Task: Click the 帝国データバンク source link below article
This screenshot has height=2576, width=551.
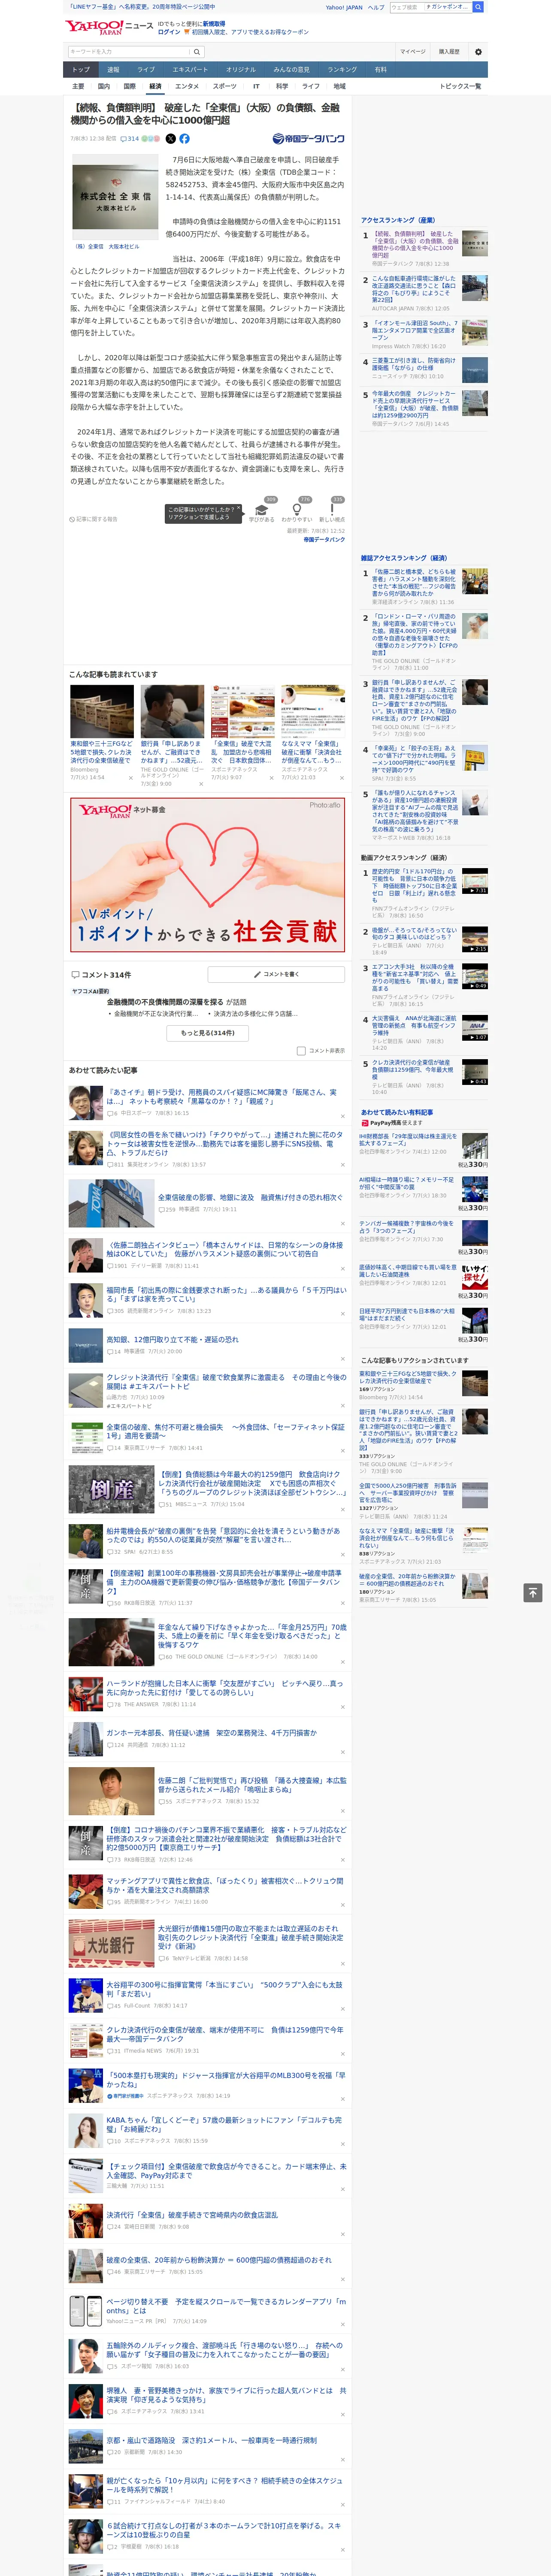Action: click(324, 540)
